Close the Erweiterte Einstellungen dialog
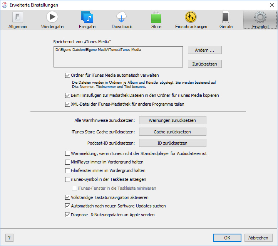 [x=271, y=5]
